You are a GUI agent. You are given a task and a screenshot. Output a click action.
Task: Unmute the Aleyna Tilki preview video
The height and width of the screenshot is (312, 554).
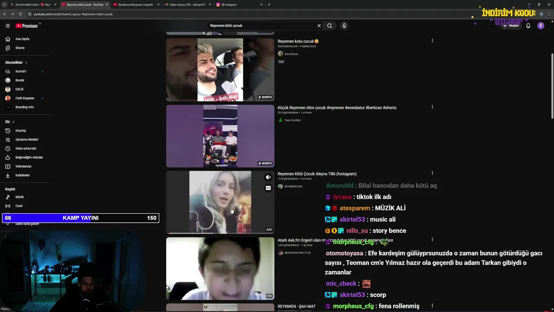pyautogui.click(x=268, y=177)
